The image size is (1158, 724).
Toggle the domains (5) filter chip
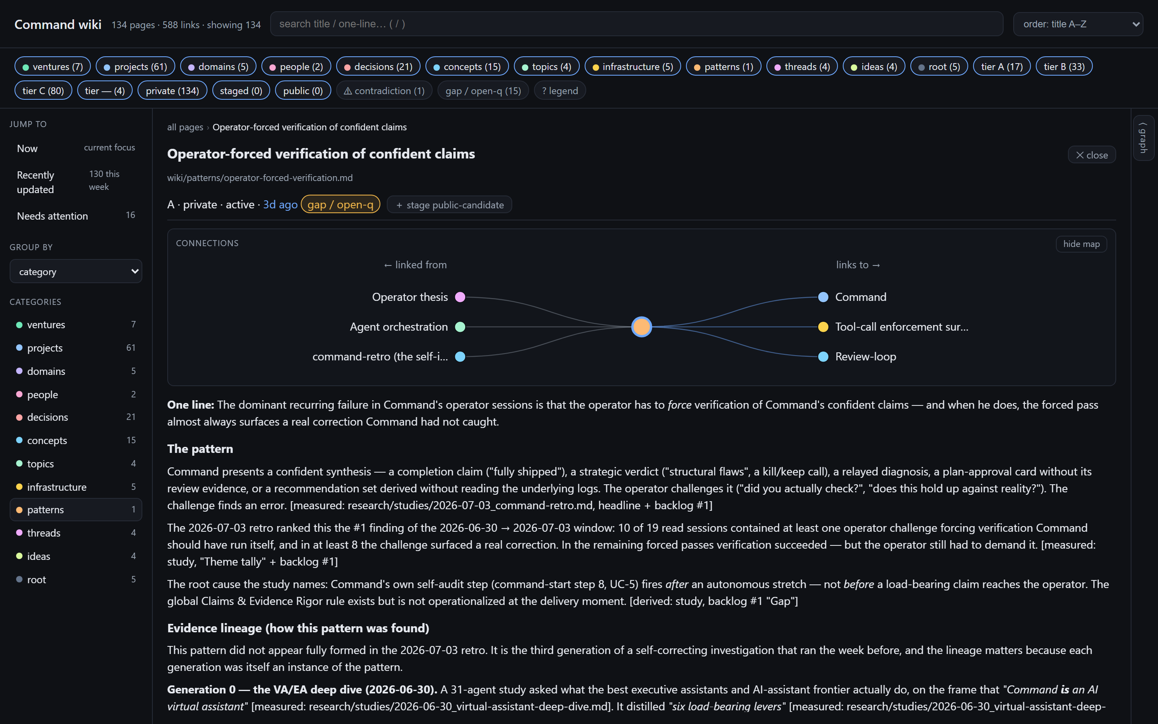coord(218,66)
